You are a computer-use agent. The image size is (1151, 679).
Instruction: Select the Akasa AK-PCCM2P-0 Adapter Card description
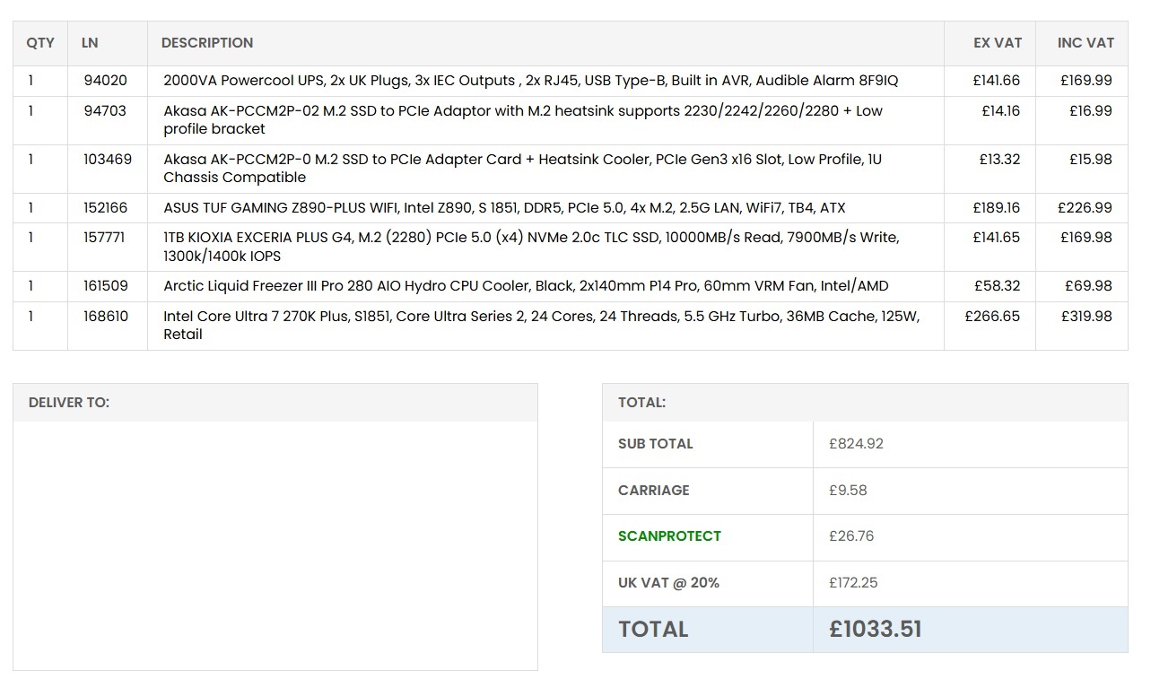coord(522,168)
